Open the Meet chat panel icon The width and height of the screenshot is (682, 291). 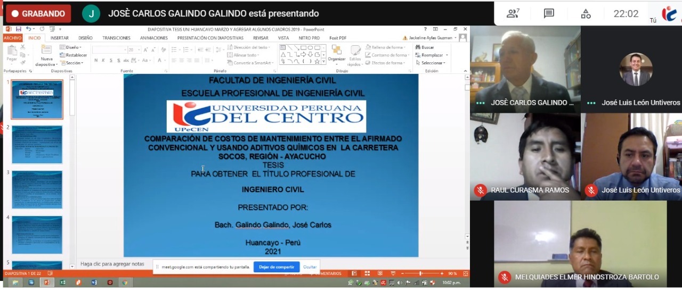[549, 14]
